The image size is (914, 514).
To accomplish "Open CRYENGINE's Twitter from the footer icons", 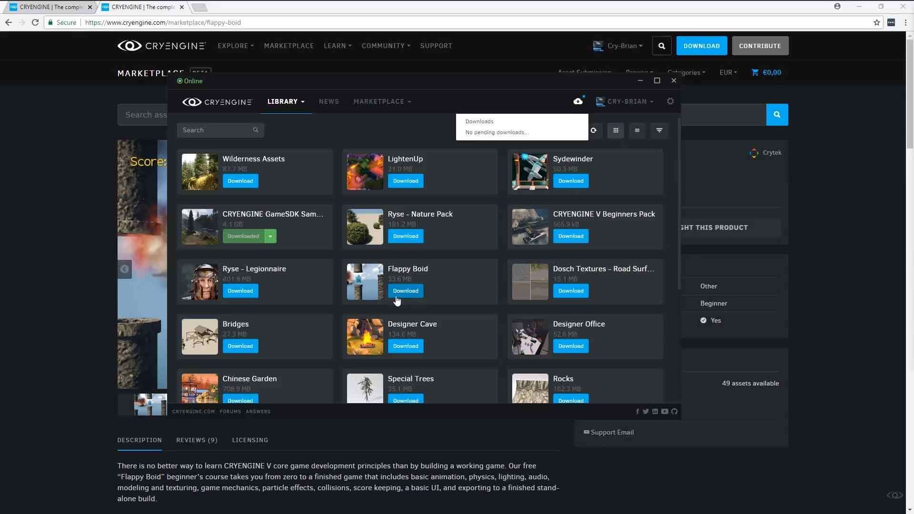I will (x=646, y=411).
